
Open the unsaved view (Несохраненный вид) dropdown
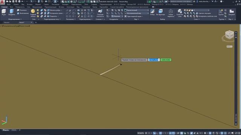coord(136,13)
